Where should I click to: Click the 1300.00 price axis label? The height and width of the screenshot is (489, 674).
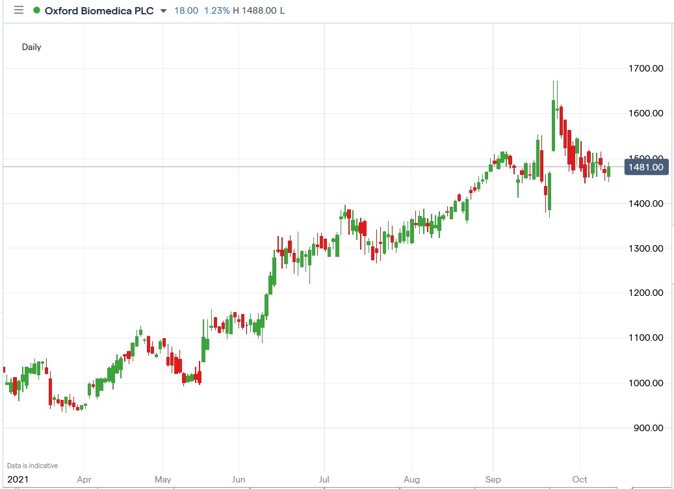[x=645, y=248]
